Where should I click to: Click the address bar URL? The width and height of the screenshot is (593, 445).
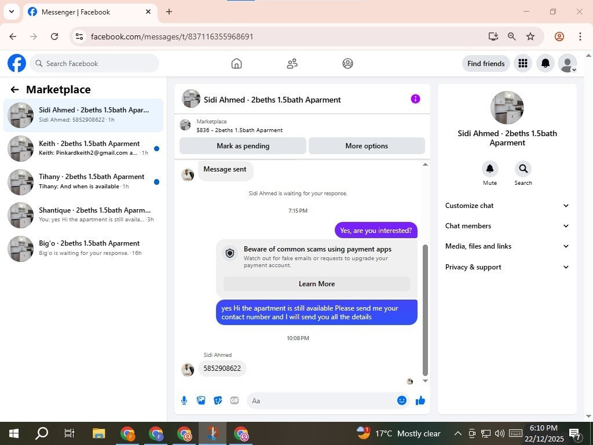[172, 37]
